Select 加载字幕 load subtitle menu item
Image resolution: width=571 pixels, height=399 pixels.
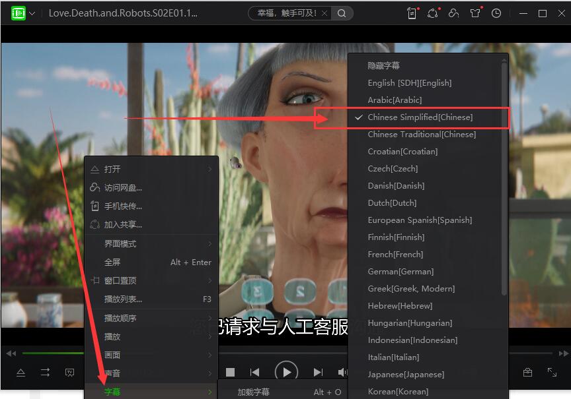click(254, 392)
